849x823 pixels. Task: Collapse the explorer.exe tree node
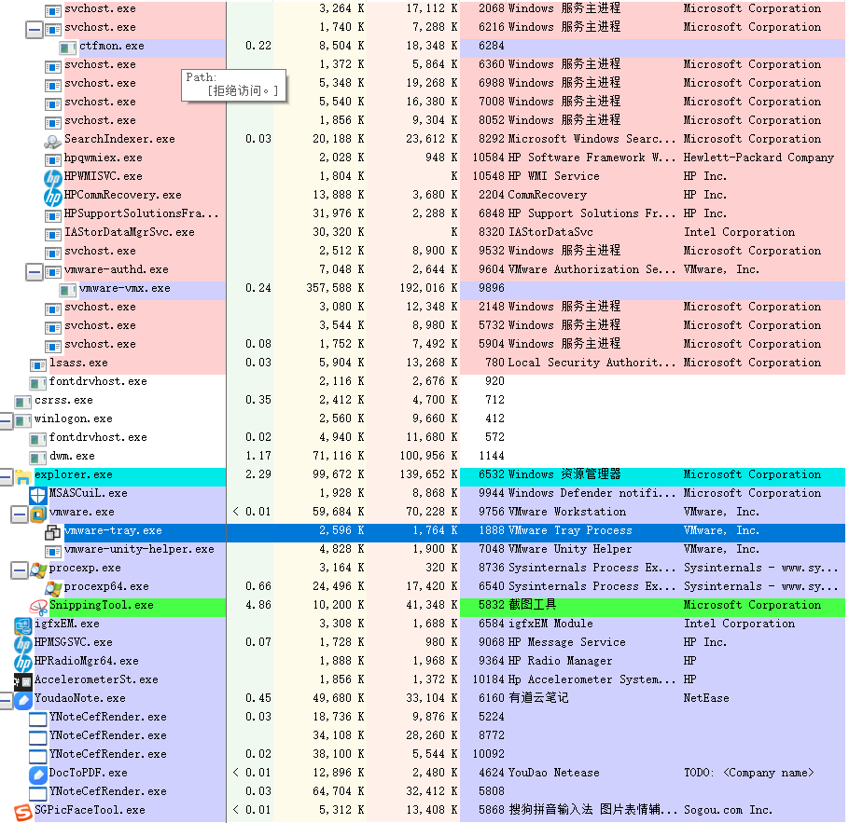[6, 476]
